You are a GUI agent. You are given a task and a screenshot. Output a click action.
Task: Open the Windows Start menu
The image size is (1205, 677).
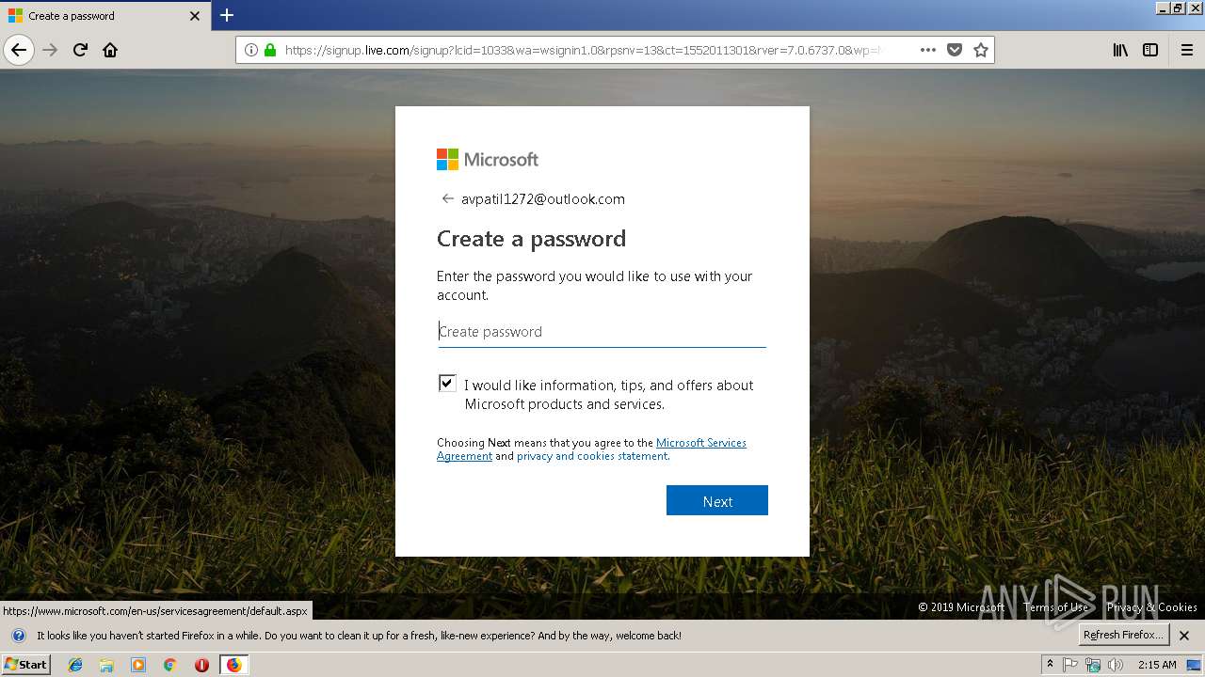[x=26, y=665]
